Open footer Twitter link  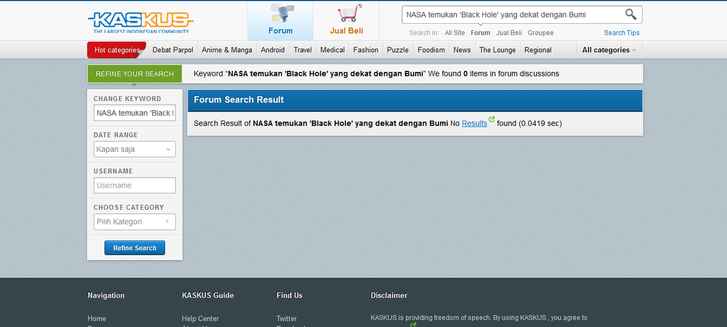(286, 318)
